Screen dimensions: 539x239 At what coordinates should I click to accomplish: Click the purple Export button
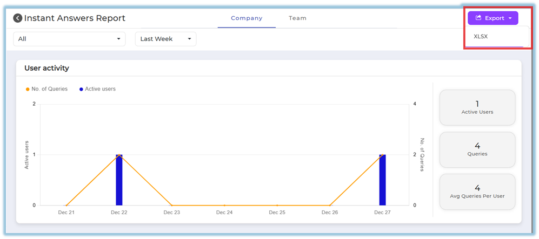pyautogui.click(x=493, y=18)
